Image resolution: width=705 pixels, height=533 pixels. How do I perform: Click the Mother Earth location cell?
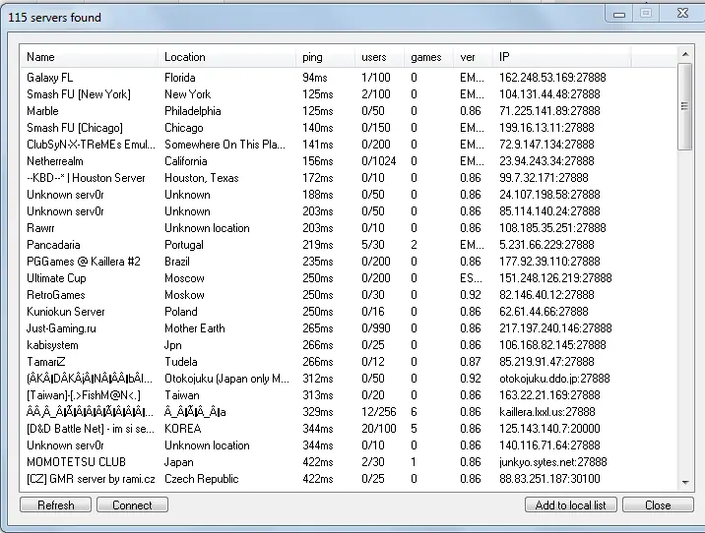tap(194, 328)
